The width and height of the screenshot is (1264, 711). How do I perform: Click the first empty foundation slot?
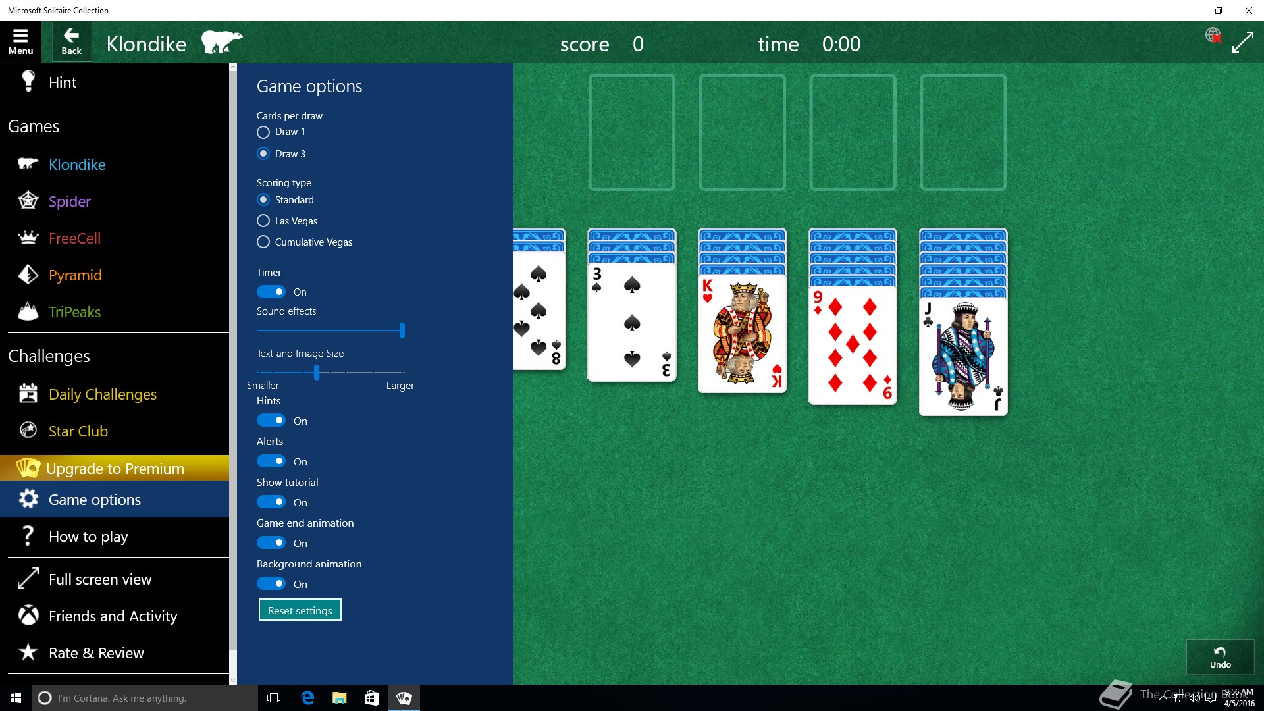click(x=631, y=132)
